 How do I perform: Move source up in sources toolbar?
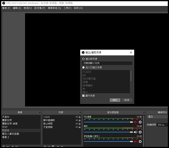[x=58, y=147]
